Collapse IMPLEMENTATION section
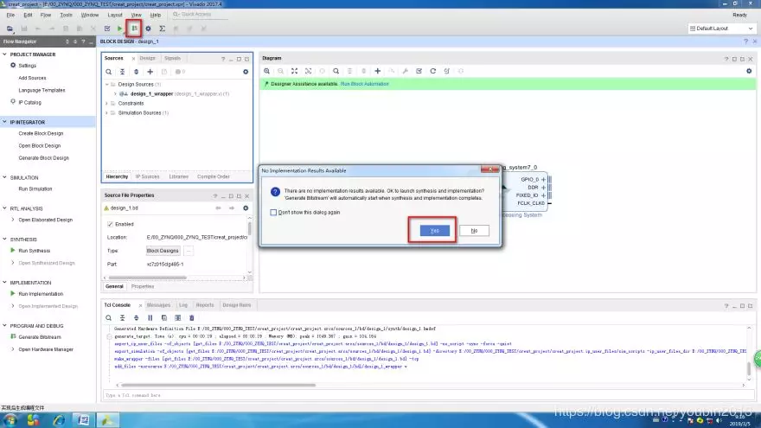761x428 pixels. coord(5,283)
